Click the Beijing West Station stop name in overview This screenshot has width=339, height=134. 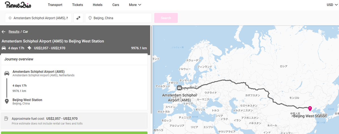point(27,100)
